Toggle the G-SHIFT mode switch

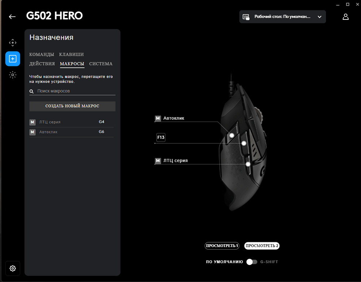252,262
